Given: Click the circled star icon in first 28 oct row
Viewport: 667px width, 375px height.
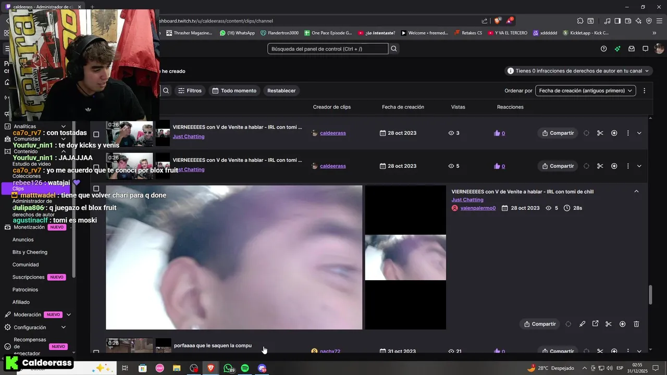Looking at the screenshot, I should point(614,133).
